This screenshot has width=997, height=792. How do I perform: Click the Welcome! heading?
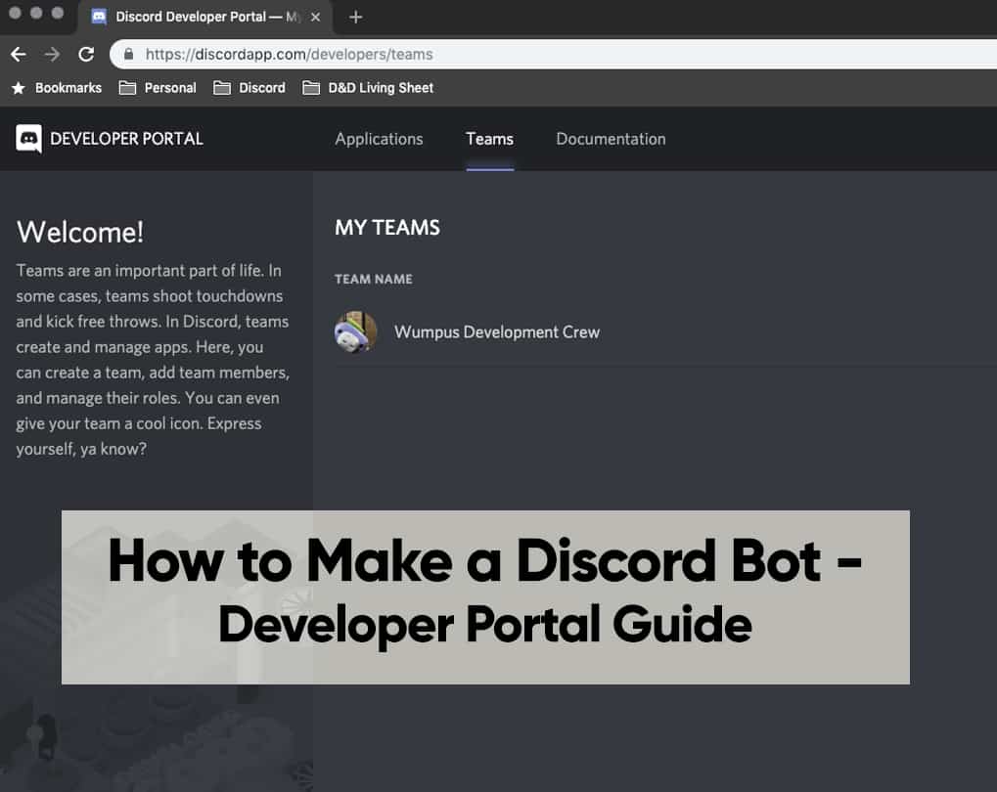[80, 232]
